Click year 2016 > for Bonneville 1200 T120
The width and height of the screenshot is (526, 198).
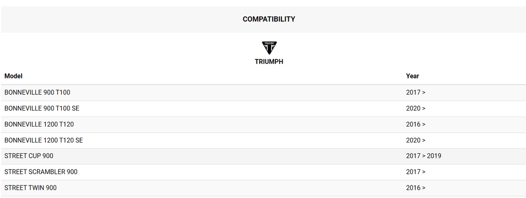tap(416, 124)
